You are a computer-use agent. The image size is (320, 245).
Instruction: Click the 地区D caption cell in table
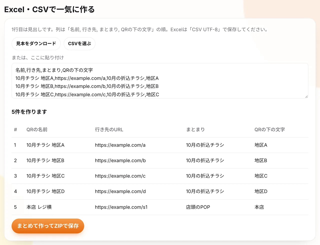[x=261, y=192]
